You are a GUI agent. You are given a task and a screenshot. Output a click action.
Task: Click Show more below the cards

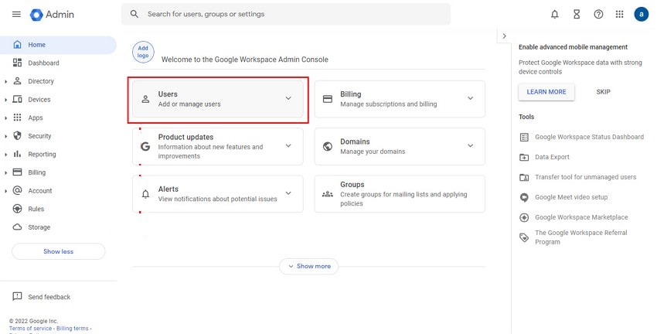pos(308,266)
